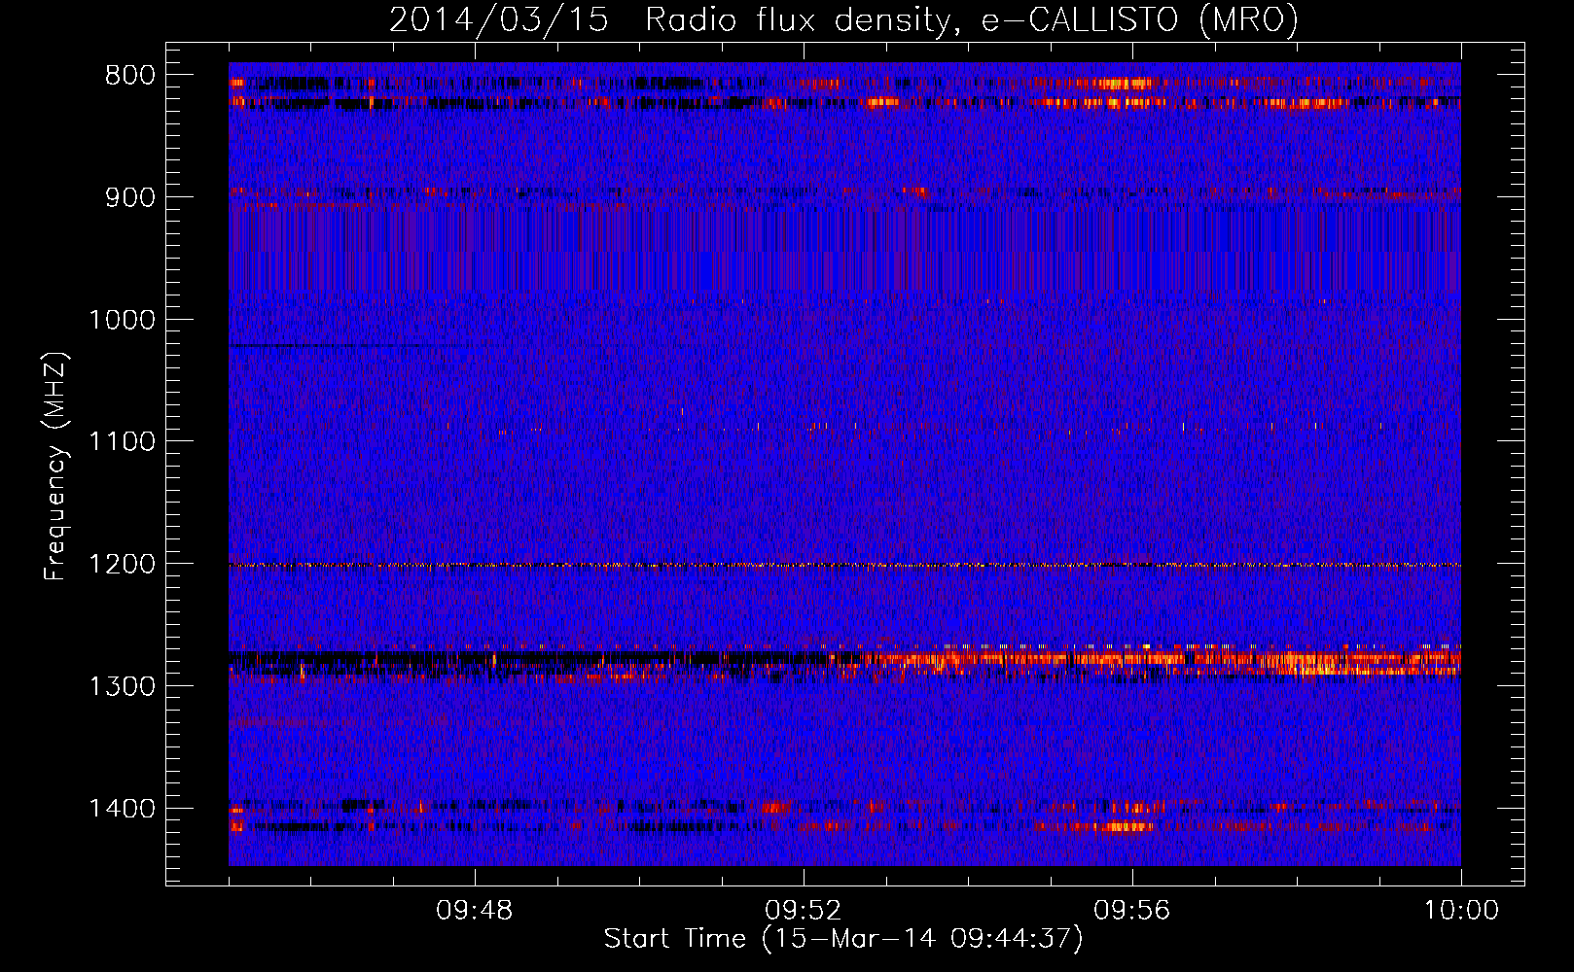
Task: Click the 1000 frequency tick label
Action: point(122,320)
